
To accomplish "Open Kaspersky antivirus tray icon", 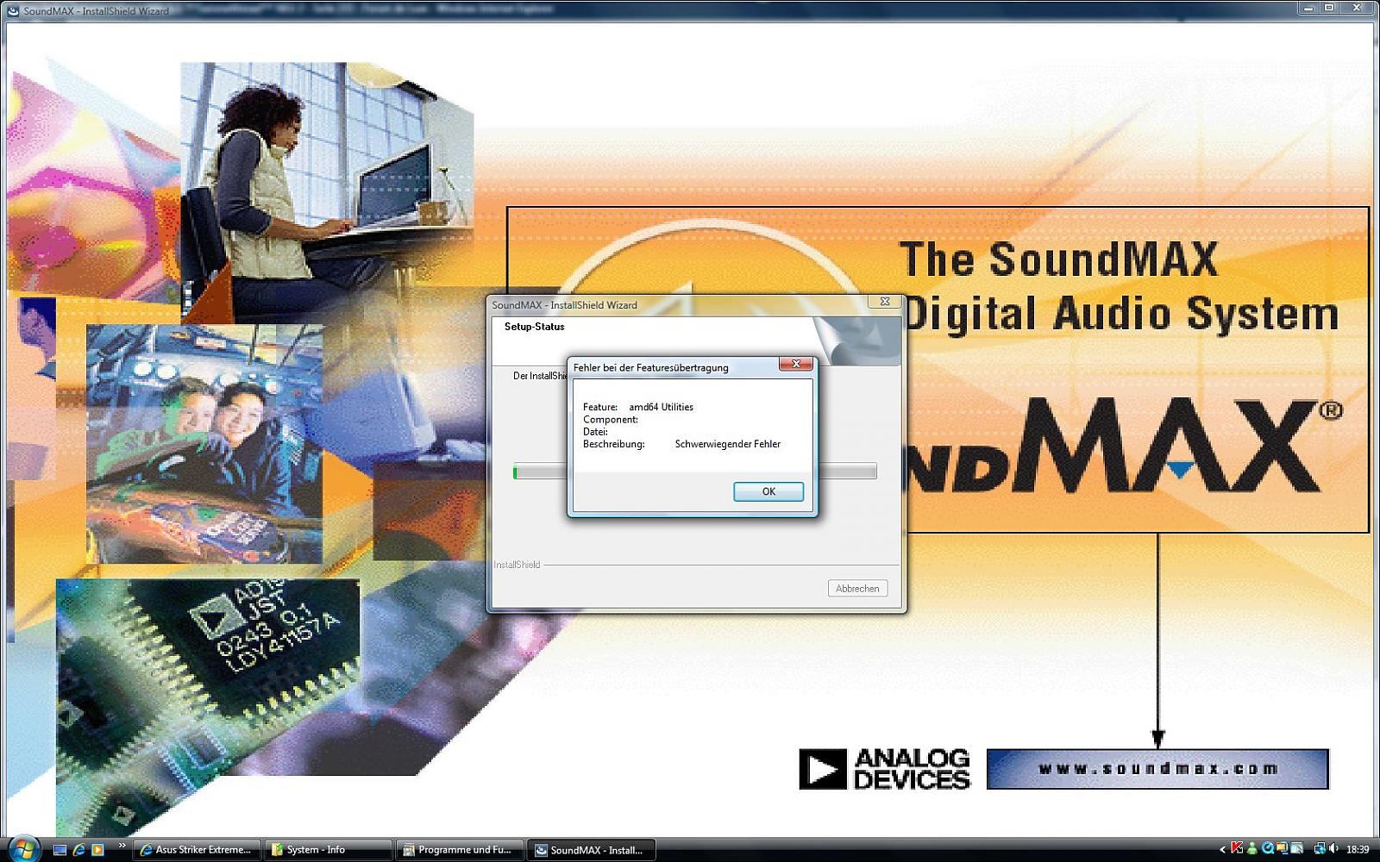I will pos(1238,849).
